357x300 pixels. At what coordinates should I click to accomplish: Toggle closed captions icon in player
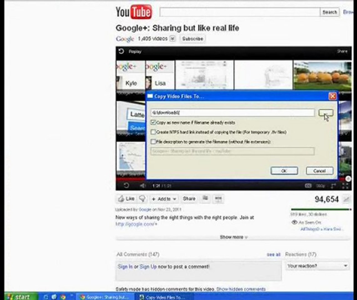[308, 186]
